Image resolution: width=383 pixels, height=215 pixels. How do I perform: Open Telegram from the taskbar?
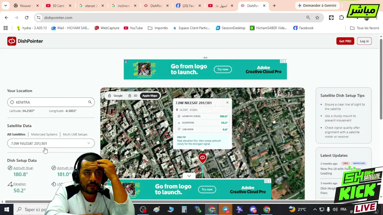(226, 210)
